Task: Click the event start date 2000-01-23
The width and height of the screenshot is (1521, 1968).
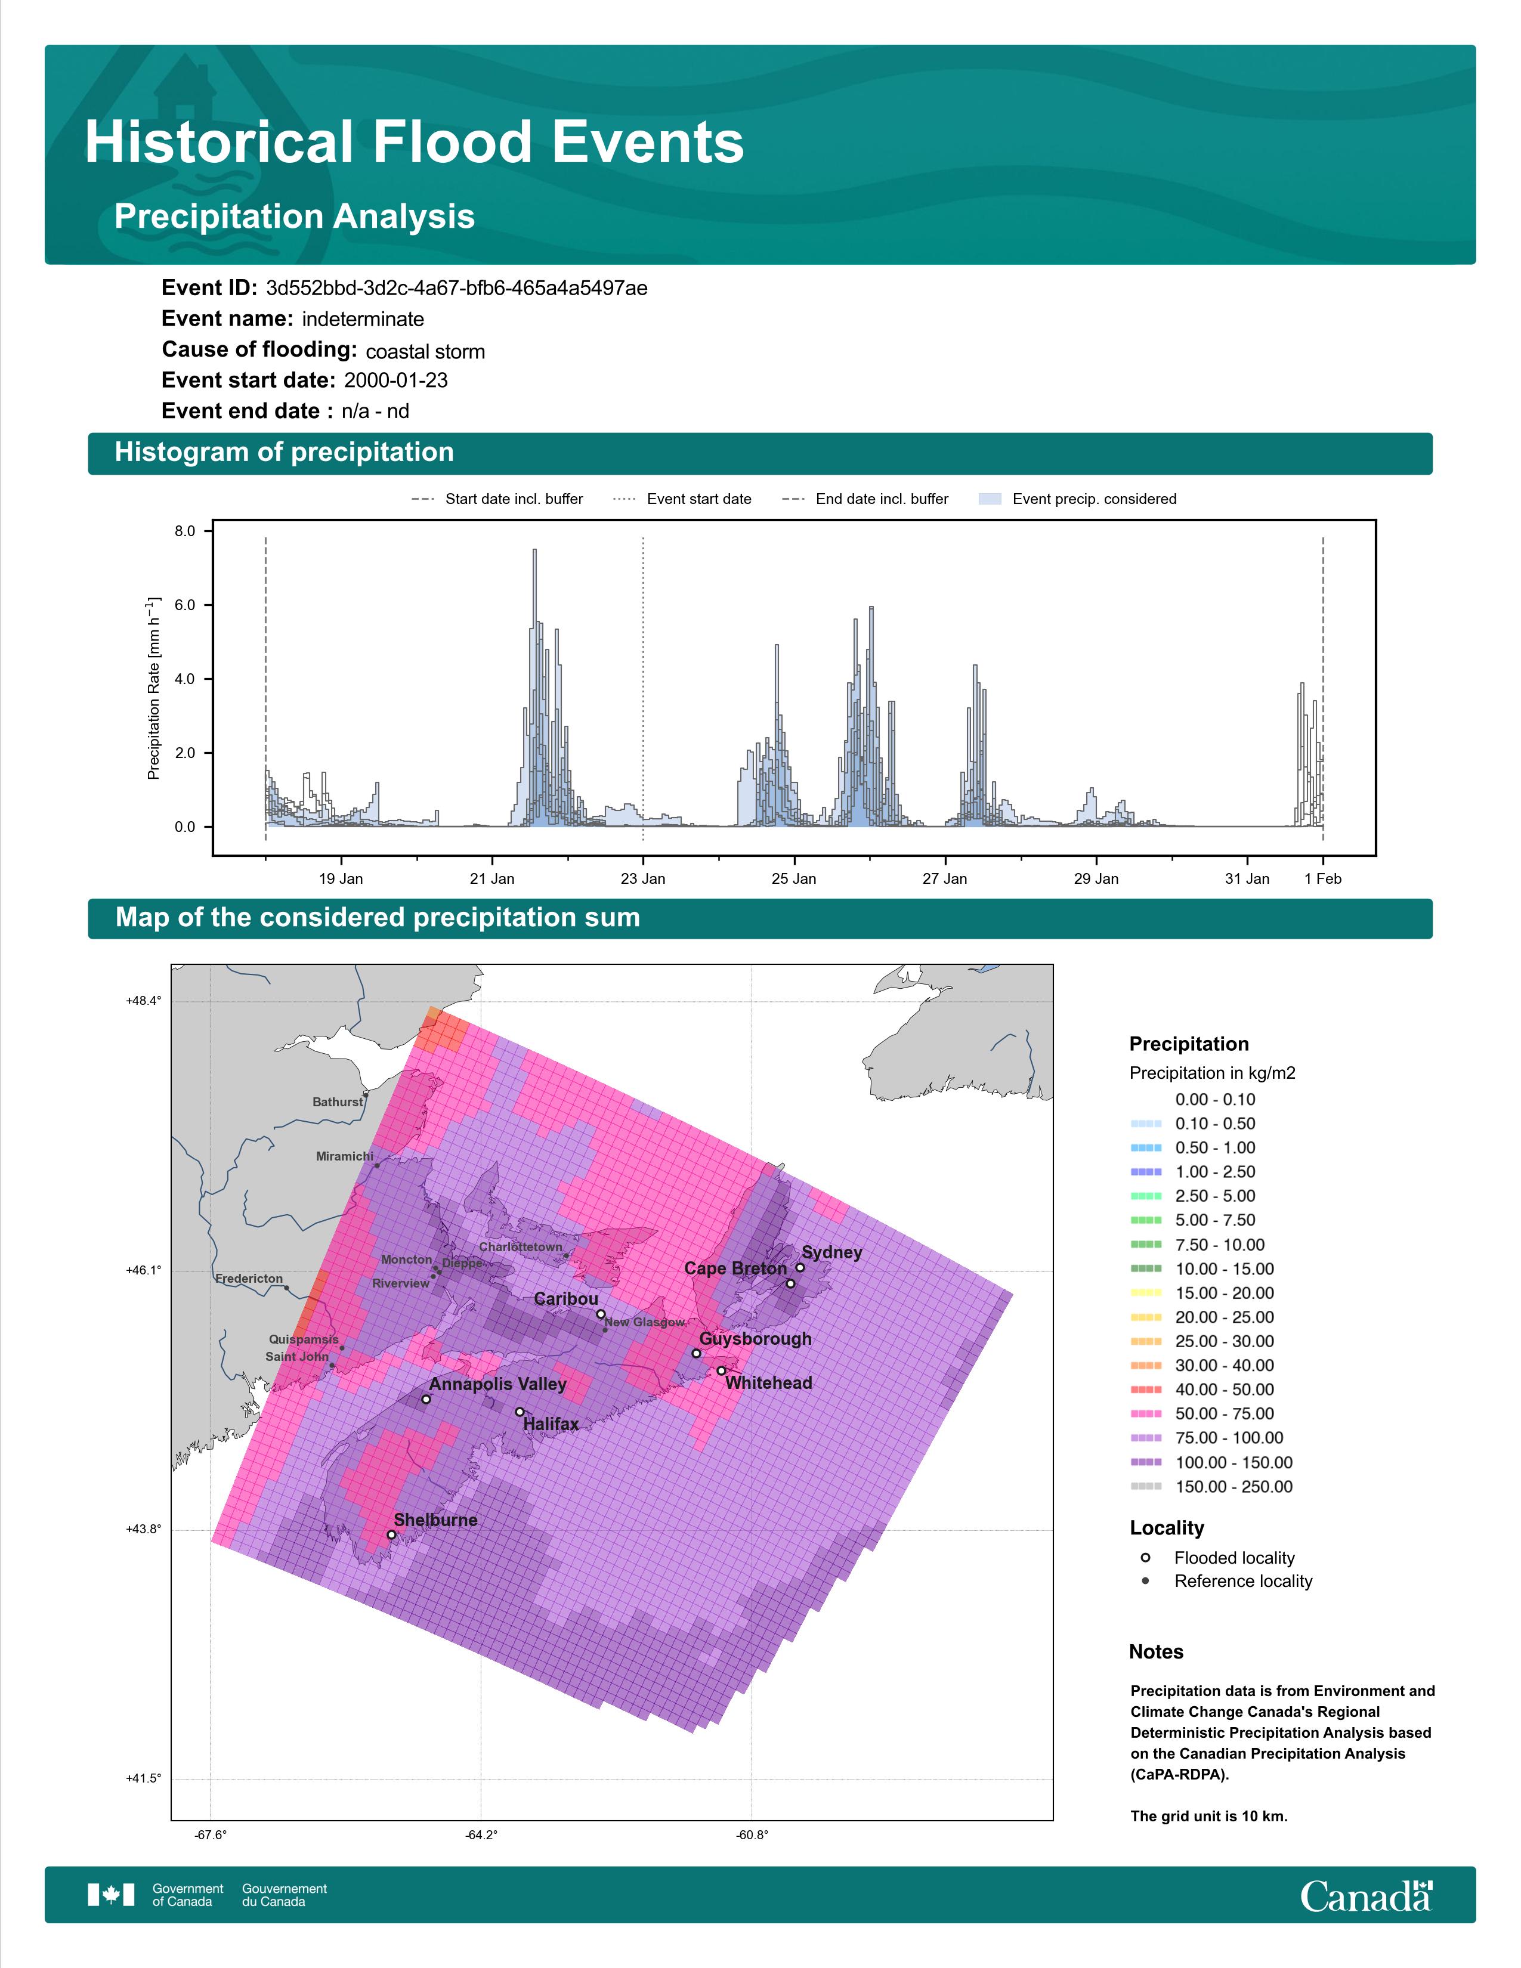Action: (x=395, y=380)
